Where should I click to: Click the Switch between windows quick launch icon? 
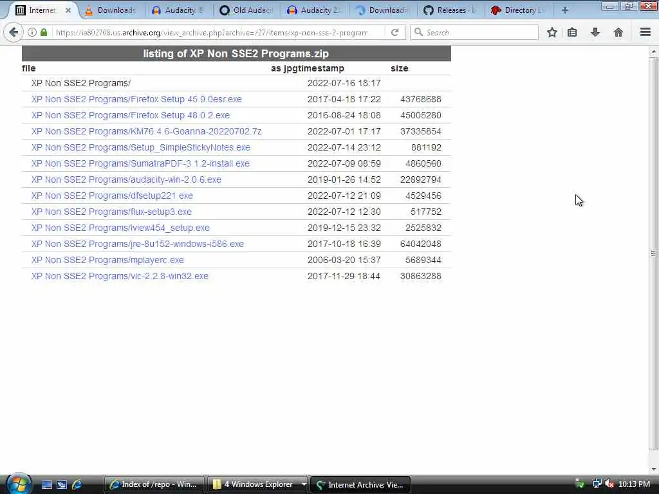62,485
